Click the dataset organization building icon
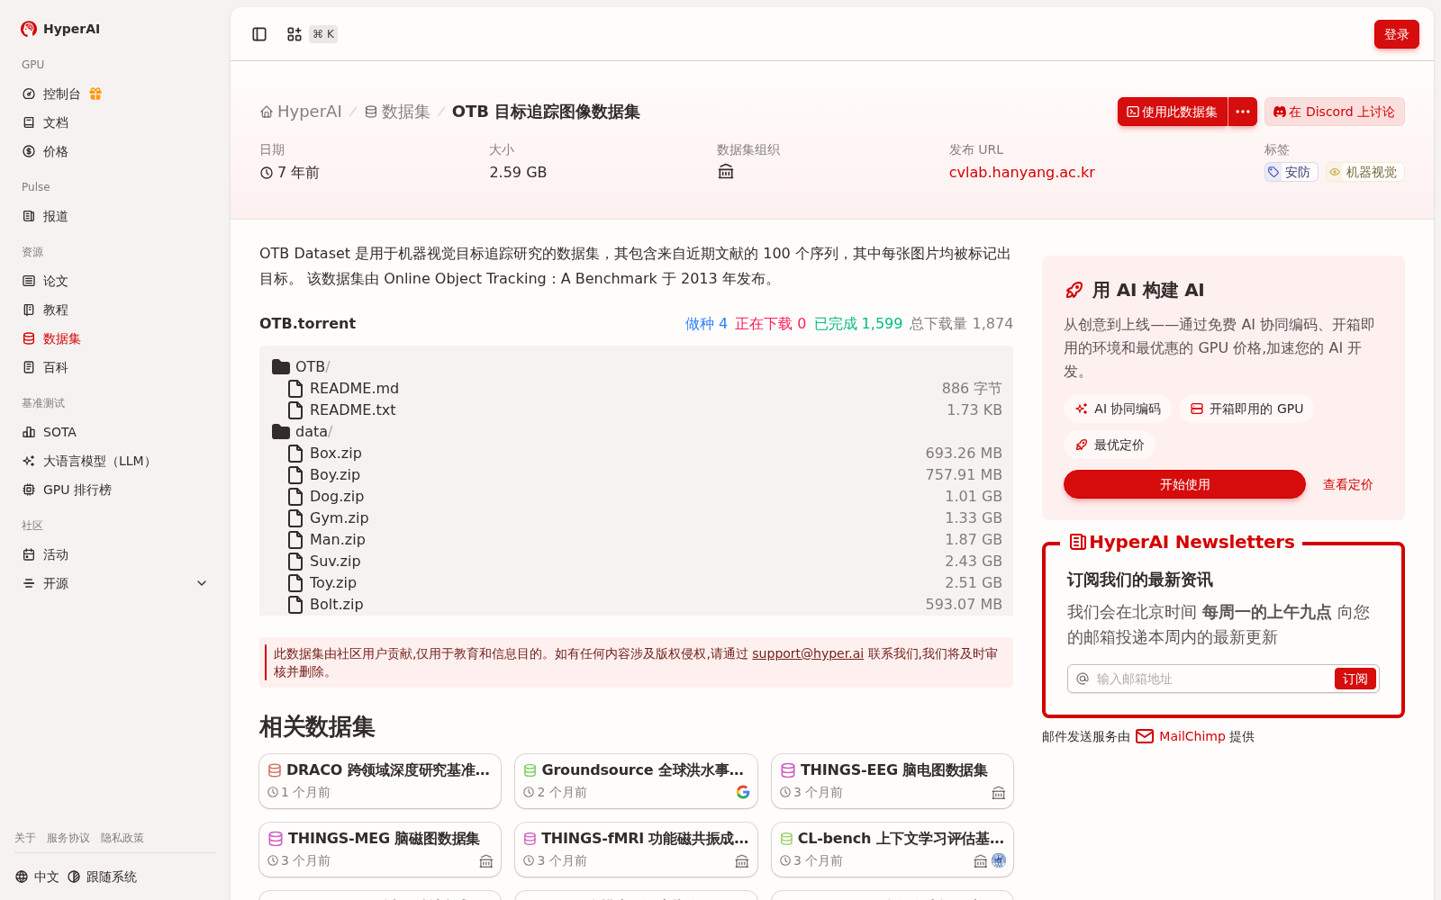The height and width of the screenshot is (900, 1441). pos(726,172)
